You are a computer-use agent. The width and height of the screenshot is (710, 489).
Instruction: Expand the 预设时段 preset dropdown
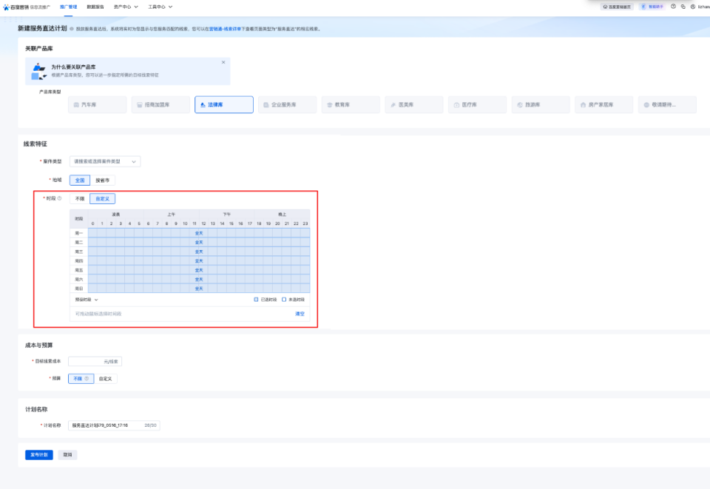(x=86, y=300)
